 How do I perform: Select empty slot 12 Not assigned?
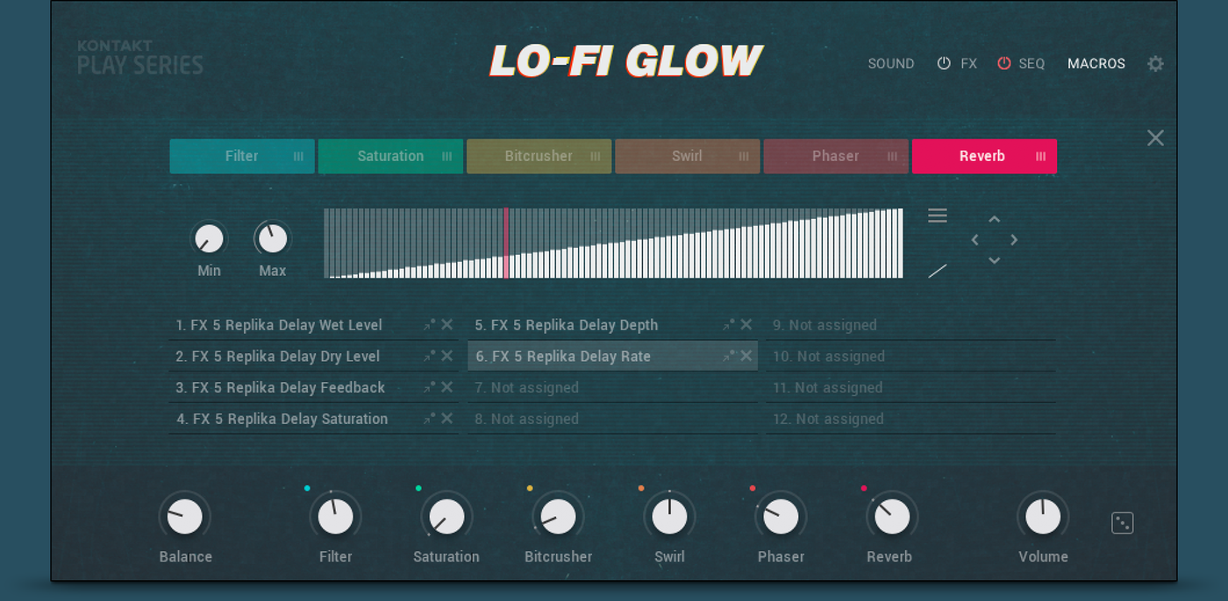(911, 419)
